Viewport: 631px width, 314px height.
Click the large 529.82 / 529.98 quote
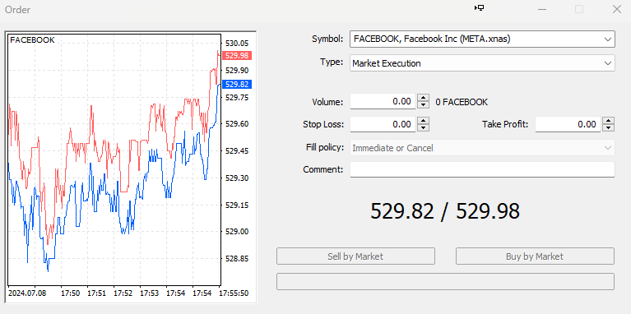[x=445, y=211]
